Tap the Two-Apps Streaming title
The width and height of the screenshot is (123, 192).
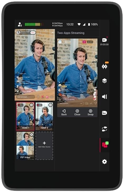coord(71,33)
